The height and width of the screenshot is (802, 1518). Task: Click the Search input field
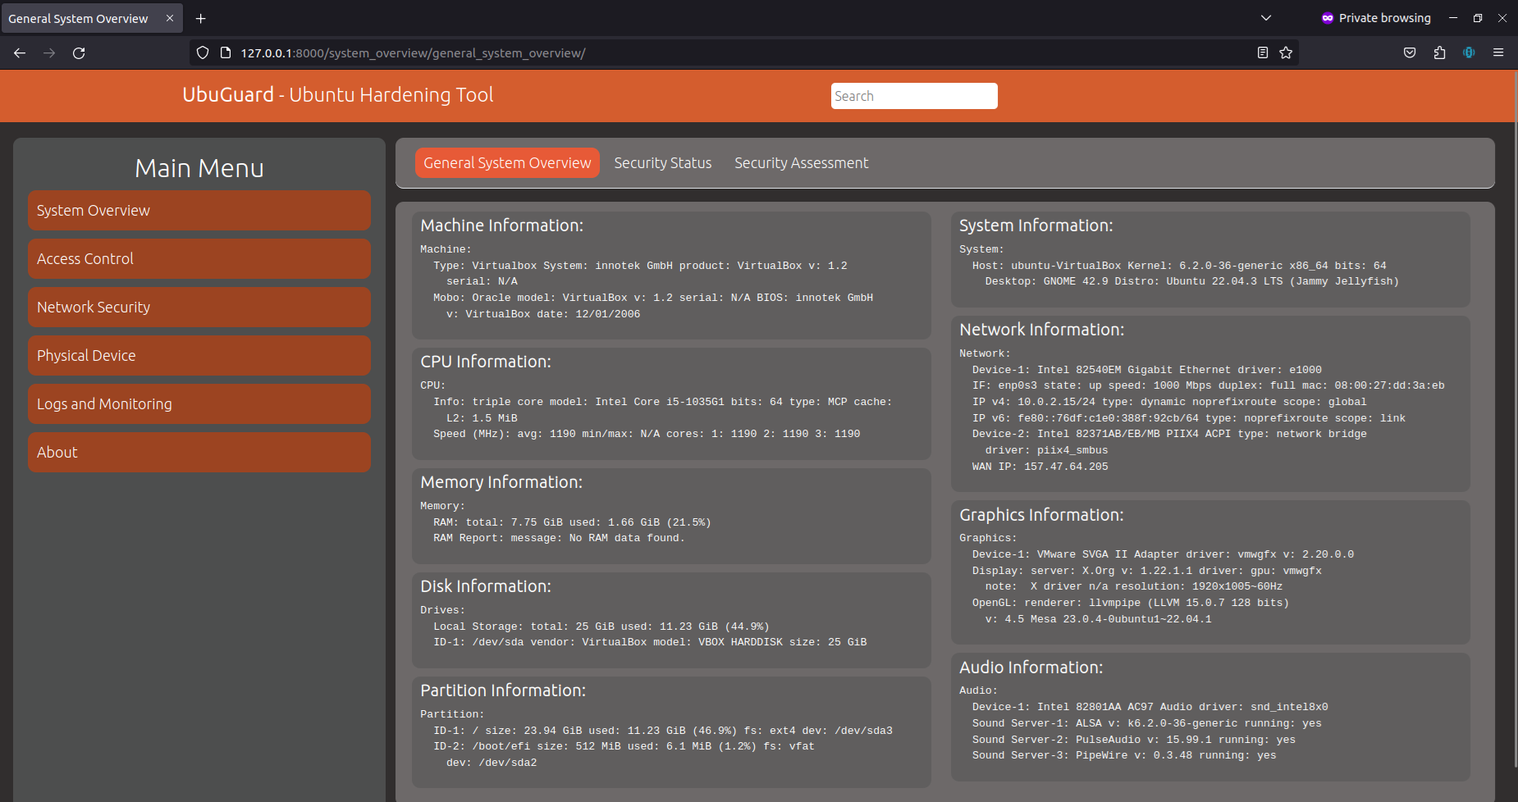914,96
